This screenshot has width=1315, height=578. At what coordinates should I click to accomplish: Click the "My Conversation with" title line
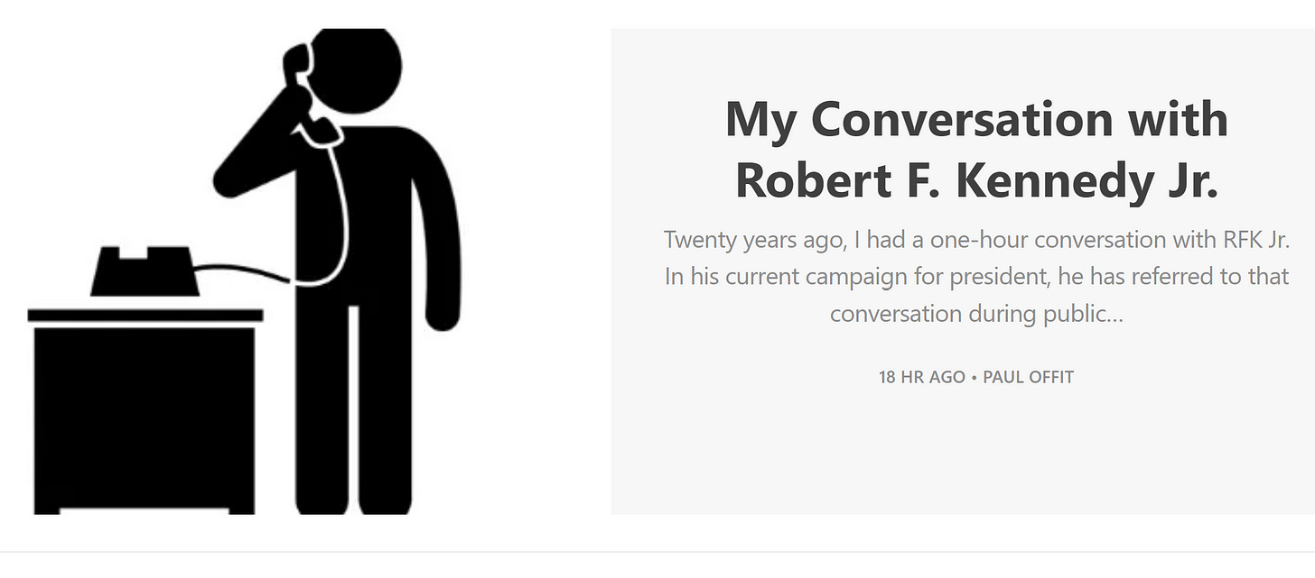[x=975, y=119]
